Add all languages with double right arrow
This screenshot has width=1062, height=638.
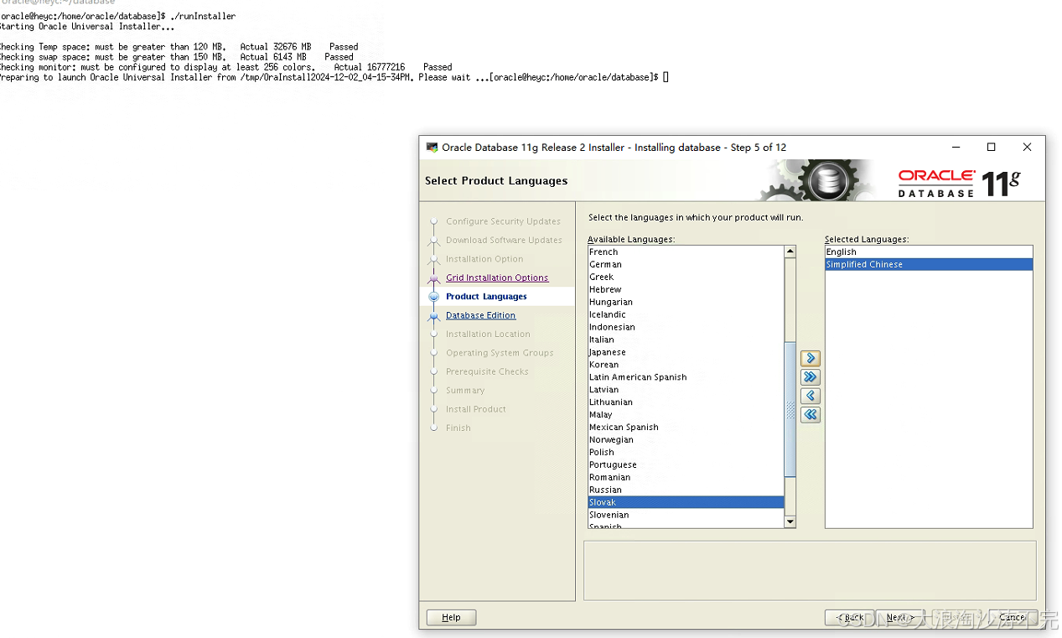[811, 377]
